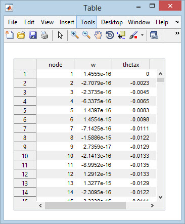Image resolution: width=185 pixels, height=224 pixels.
Task: Open the Insert menu
Action: (67, 22)
